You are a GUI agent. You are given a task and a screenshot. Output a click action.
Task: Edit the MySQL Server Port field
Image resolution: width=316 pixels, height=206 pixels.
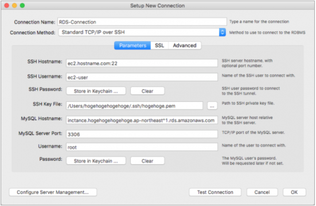(x=142, y=134)
